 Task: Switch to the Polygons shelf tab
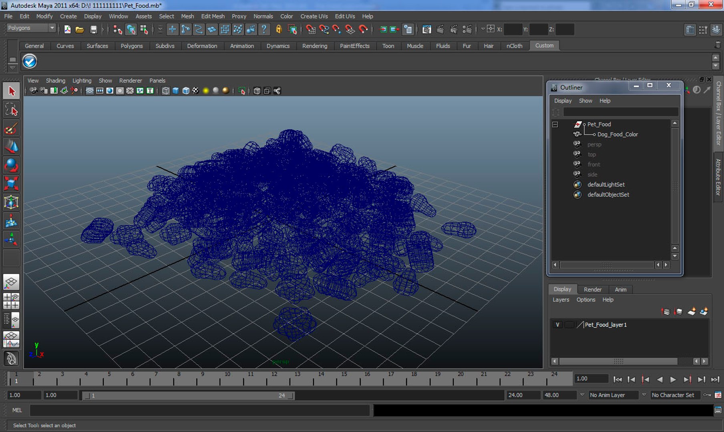point(132,46)
